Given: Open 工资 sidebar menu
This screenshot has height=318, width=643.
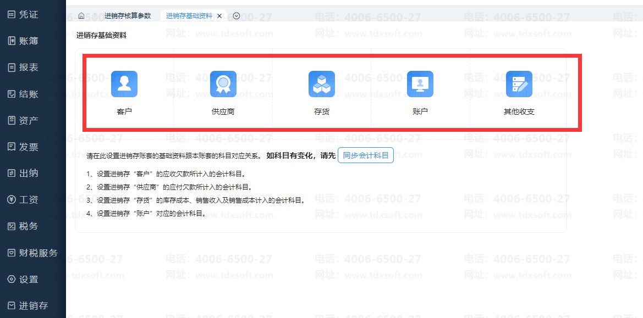Looking at the screenshot, I should pos(29,199).
